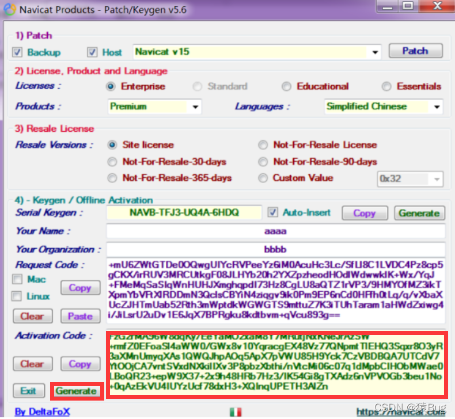Viewport: 455px width, 419px height.
Task: Select the Standard license radio button
Action: coord(198,86)
